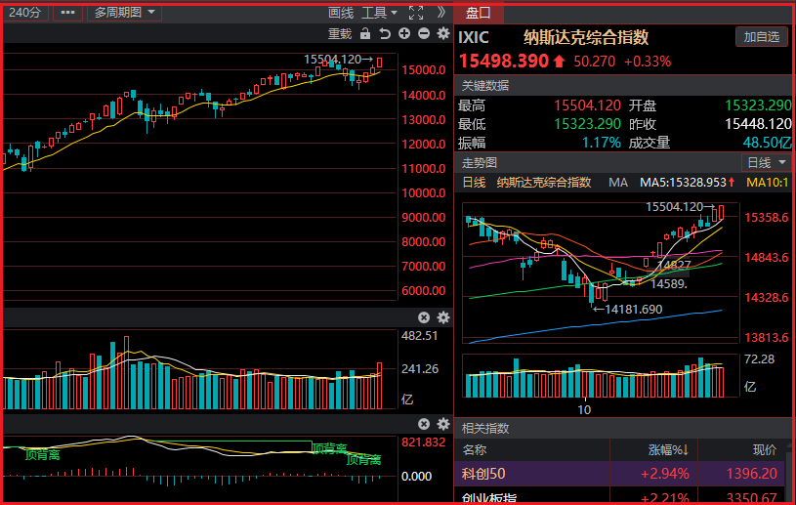Select the 科创50 index row
Viewport: 796px width, 505px height.
pyautogui.click(x=619, y=474)
